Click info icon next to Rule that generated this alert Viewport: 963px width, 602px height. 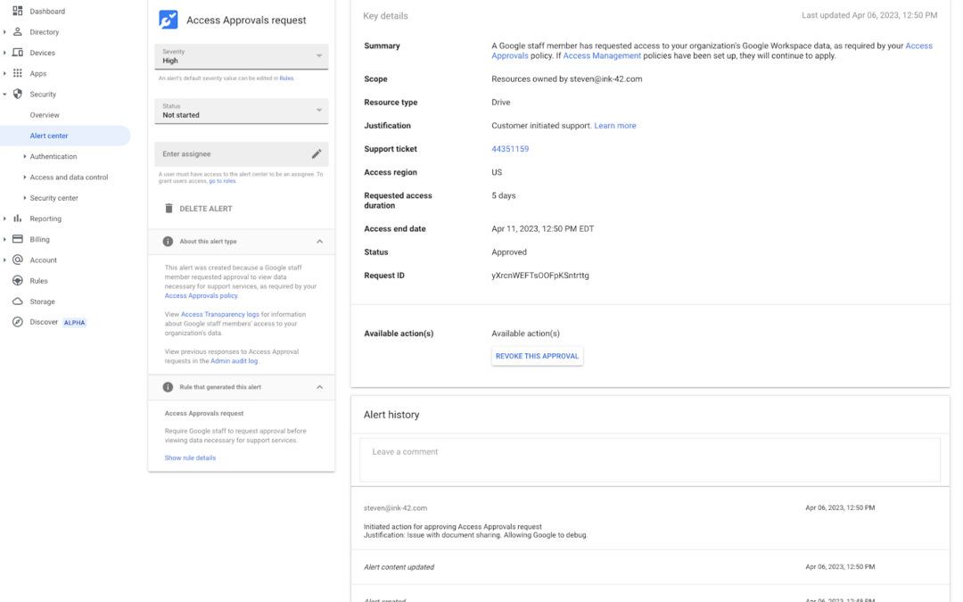click(168, 387)
